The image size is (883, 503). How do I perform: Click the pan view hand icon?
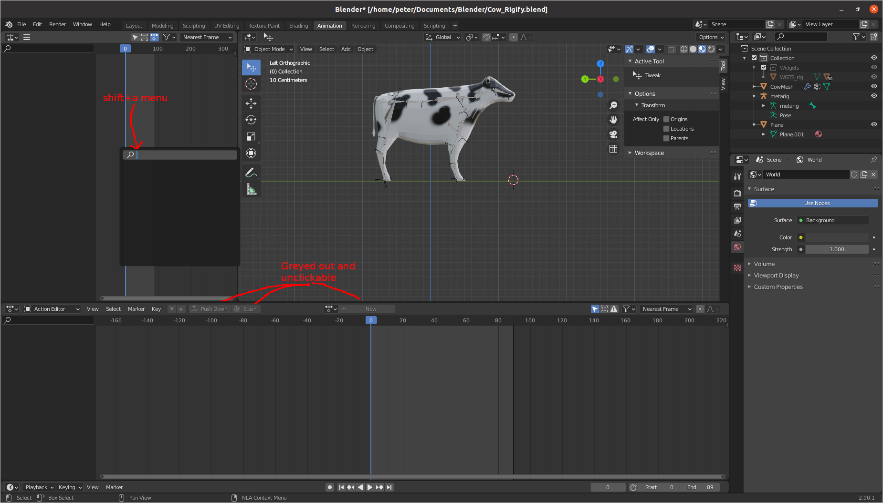(x=613, y=120)
